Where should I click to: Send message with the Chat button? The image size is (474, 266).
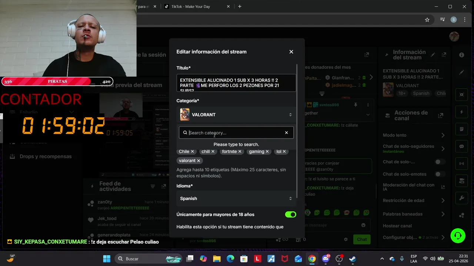coord(362,239)
